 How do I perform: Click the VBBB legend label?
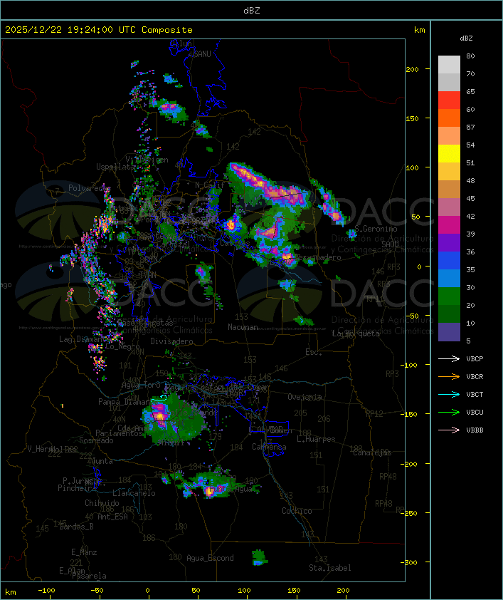(x=475, y=430)
